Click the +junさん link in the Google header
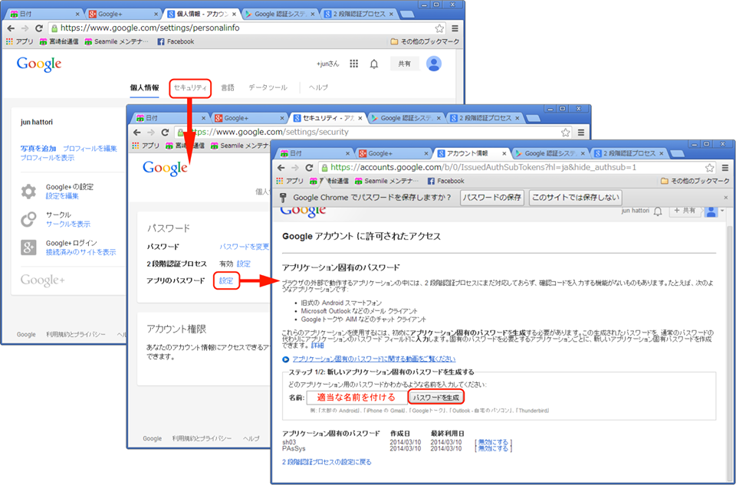Viewport: 736px width, 485px height. coord(327,64)
